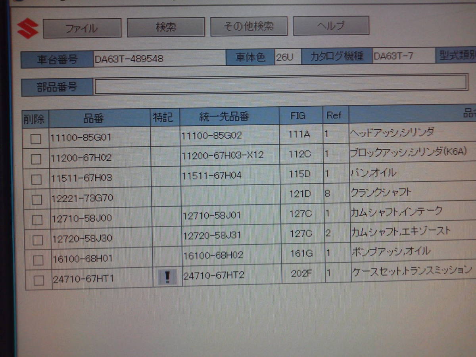
Task: Click unified number 16100-68H02
Action: click(x=213, y=255)
